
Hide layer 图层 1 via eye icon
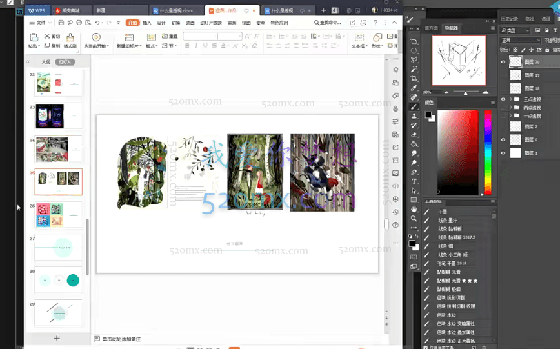tap(503, 153)
